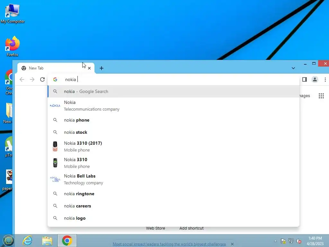Screen dimensions: 329x247
Task: Select the nokia ringtone suggestion
Action: tap(174, 194)
